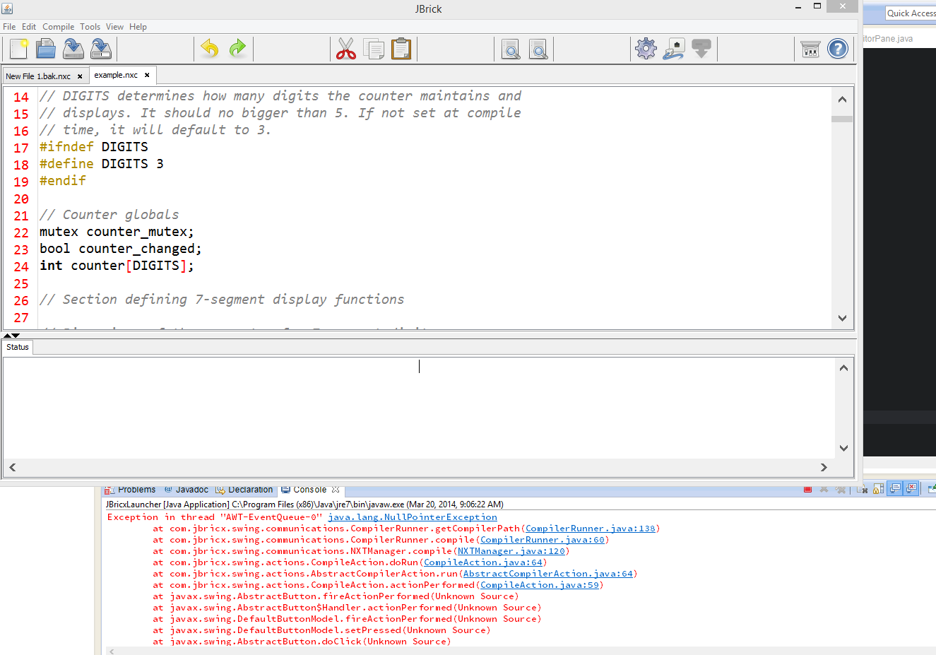Toggle show console on standard out change
This screenshot has width=936, height=655.
pyautogui.click(x=895, y=489)
